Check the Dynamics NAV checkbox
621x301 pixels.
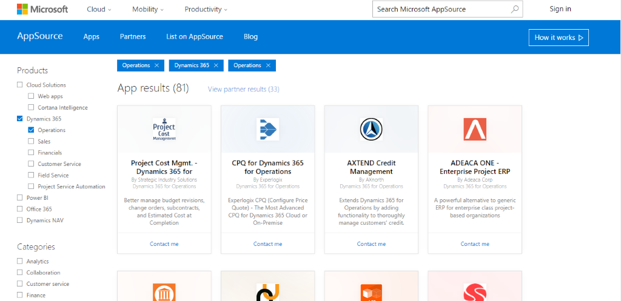point(20,220)
